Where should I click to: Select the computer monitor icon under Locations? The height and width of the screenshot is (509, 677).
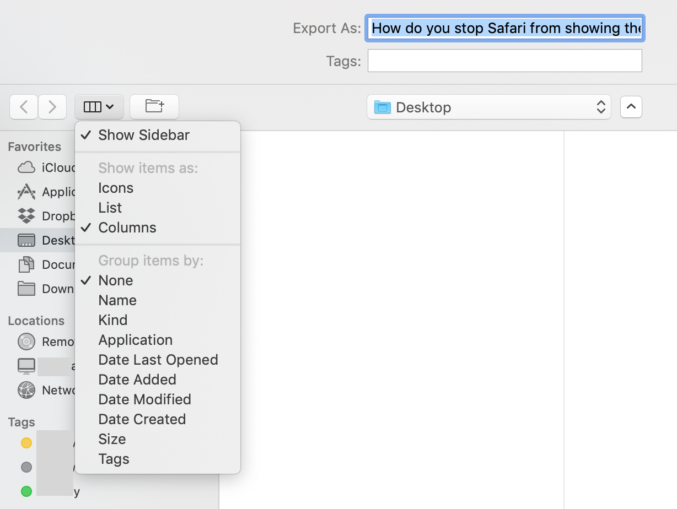coord(26,366)
